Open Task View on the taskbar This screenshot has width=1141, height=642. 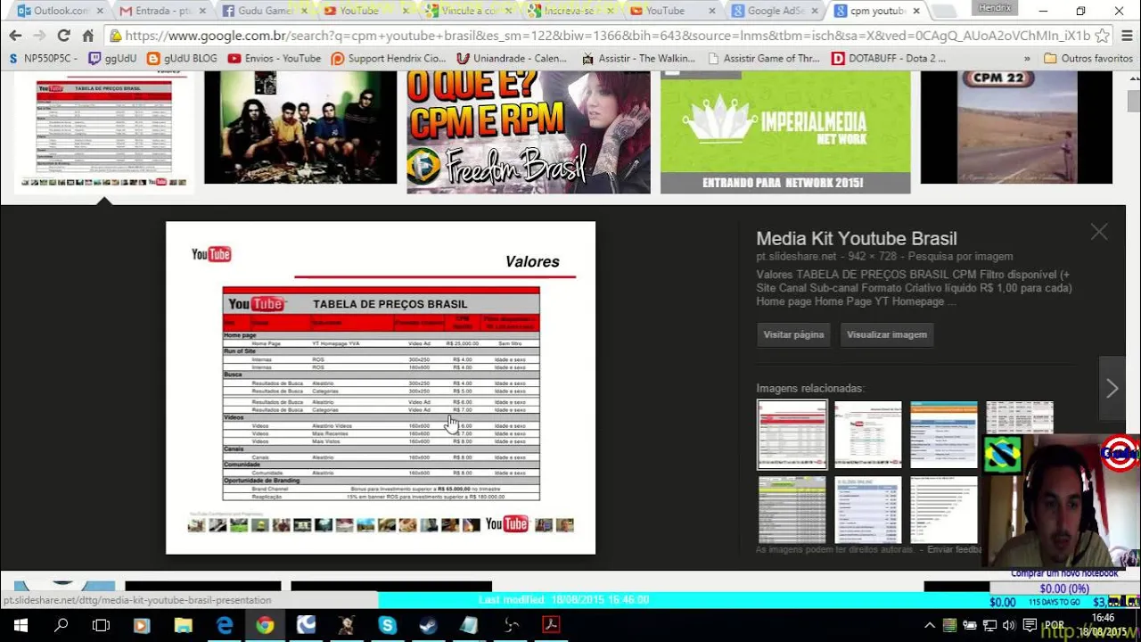point(101,625)
